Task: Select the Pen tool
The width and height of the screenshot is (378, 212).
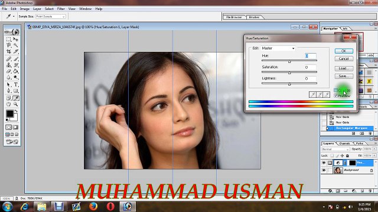Action: click(9, 91)
